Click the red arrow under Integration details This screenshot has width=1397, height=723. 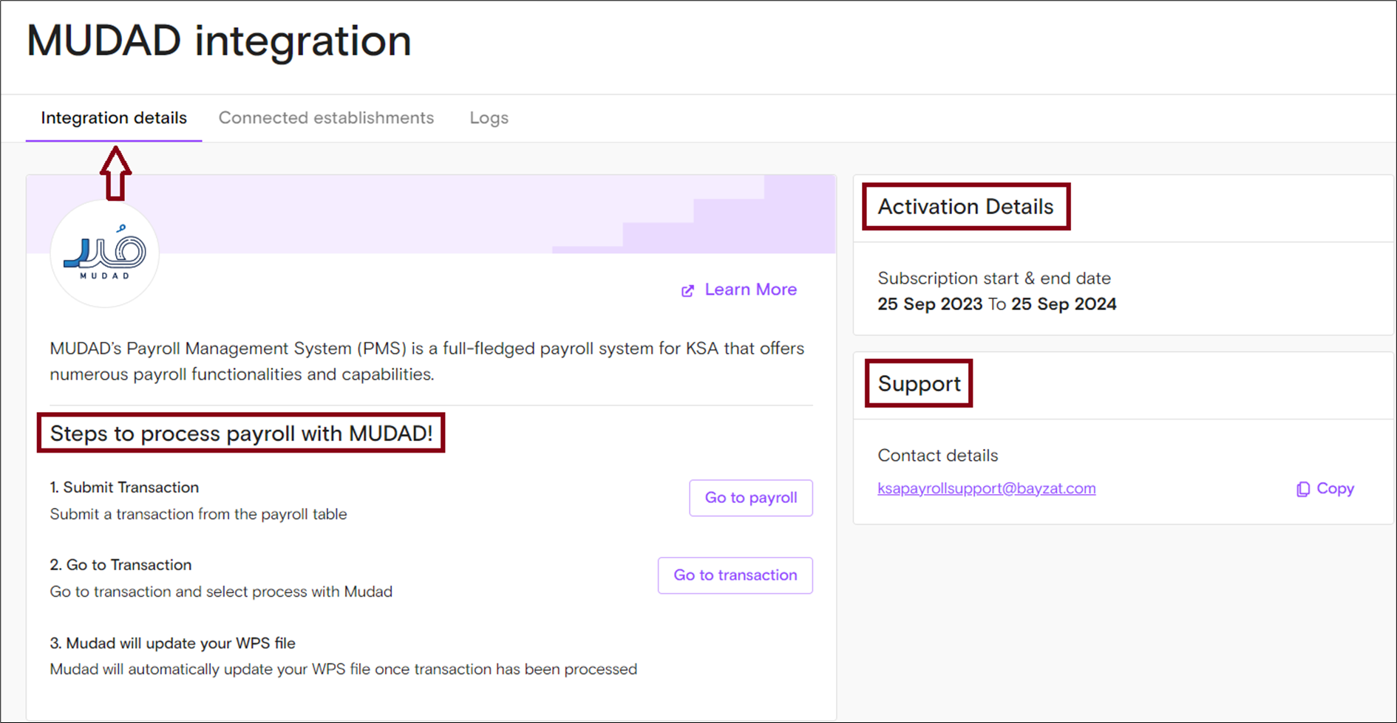[115, 173]
